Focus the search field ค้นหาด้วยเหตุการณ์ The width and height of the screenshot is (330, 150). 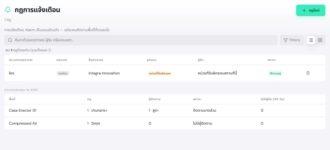pyautogui.click(x=141, y=40)
